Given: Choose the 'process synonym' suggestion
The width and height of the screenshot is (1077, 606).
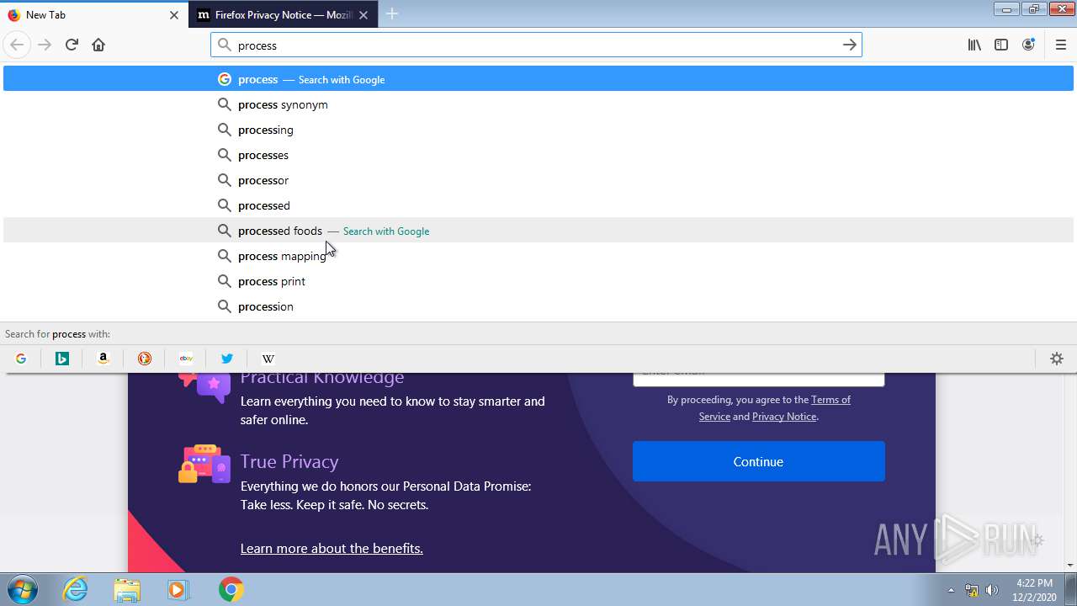Looking at the screenshot, I should pyautogui.click(x=538, y=104).
